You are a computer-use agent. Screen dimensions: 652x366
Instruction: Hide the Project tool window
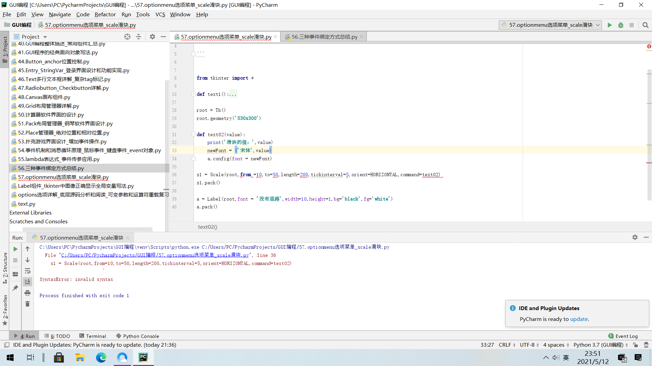(x=163, y=37)
